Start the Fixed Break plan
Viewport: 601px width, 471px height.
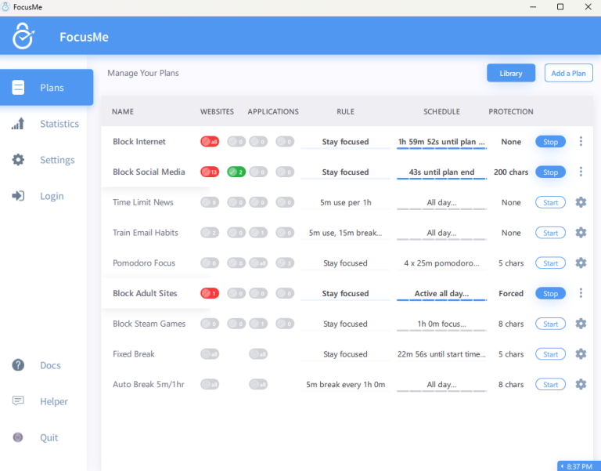coord(550,354)
